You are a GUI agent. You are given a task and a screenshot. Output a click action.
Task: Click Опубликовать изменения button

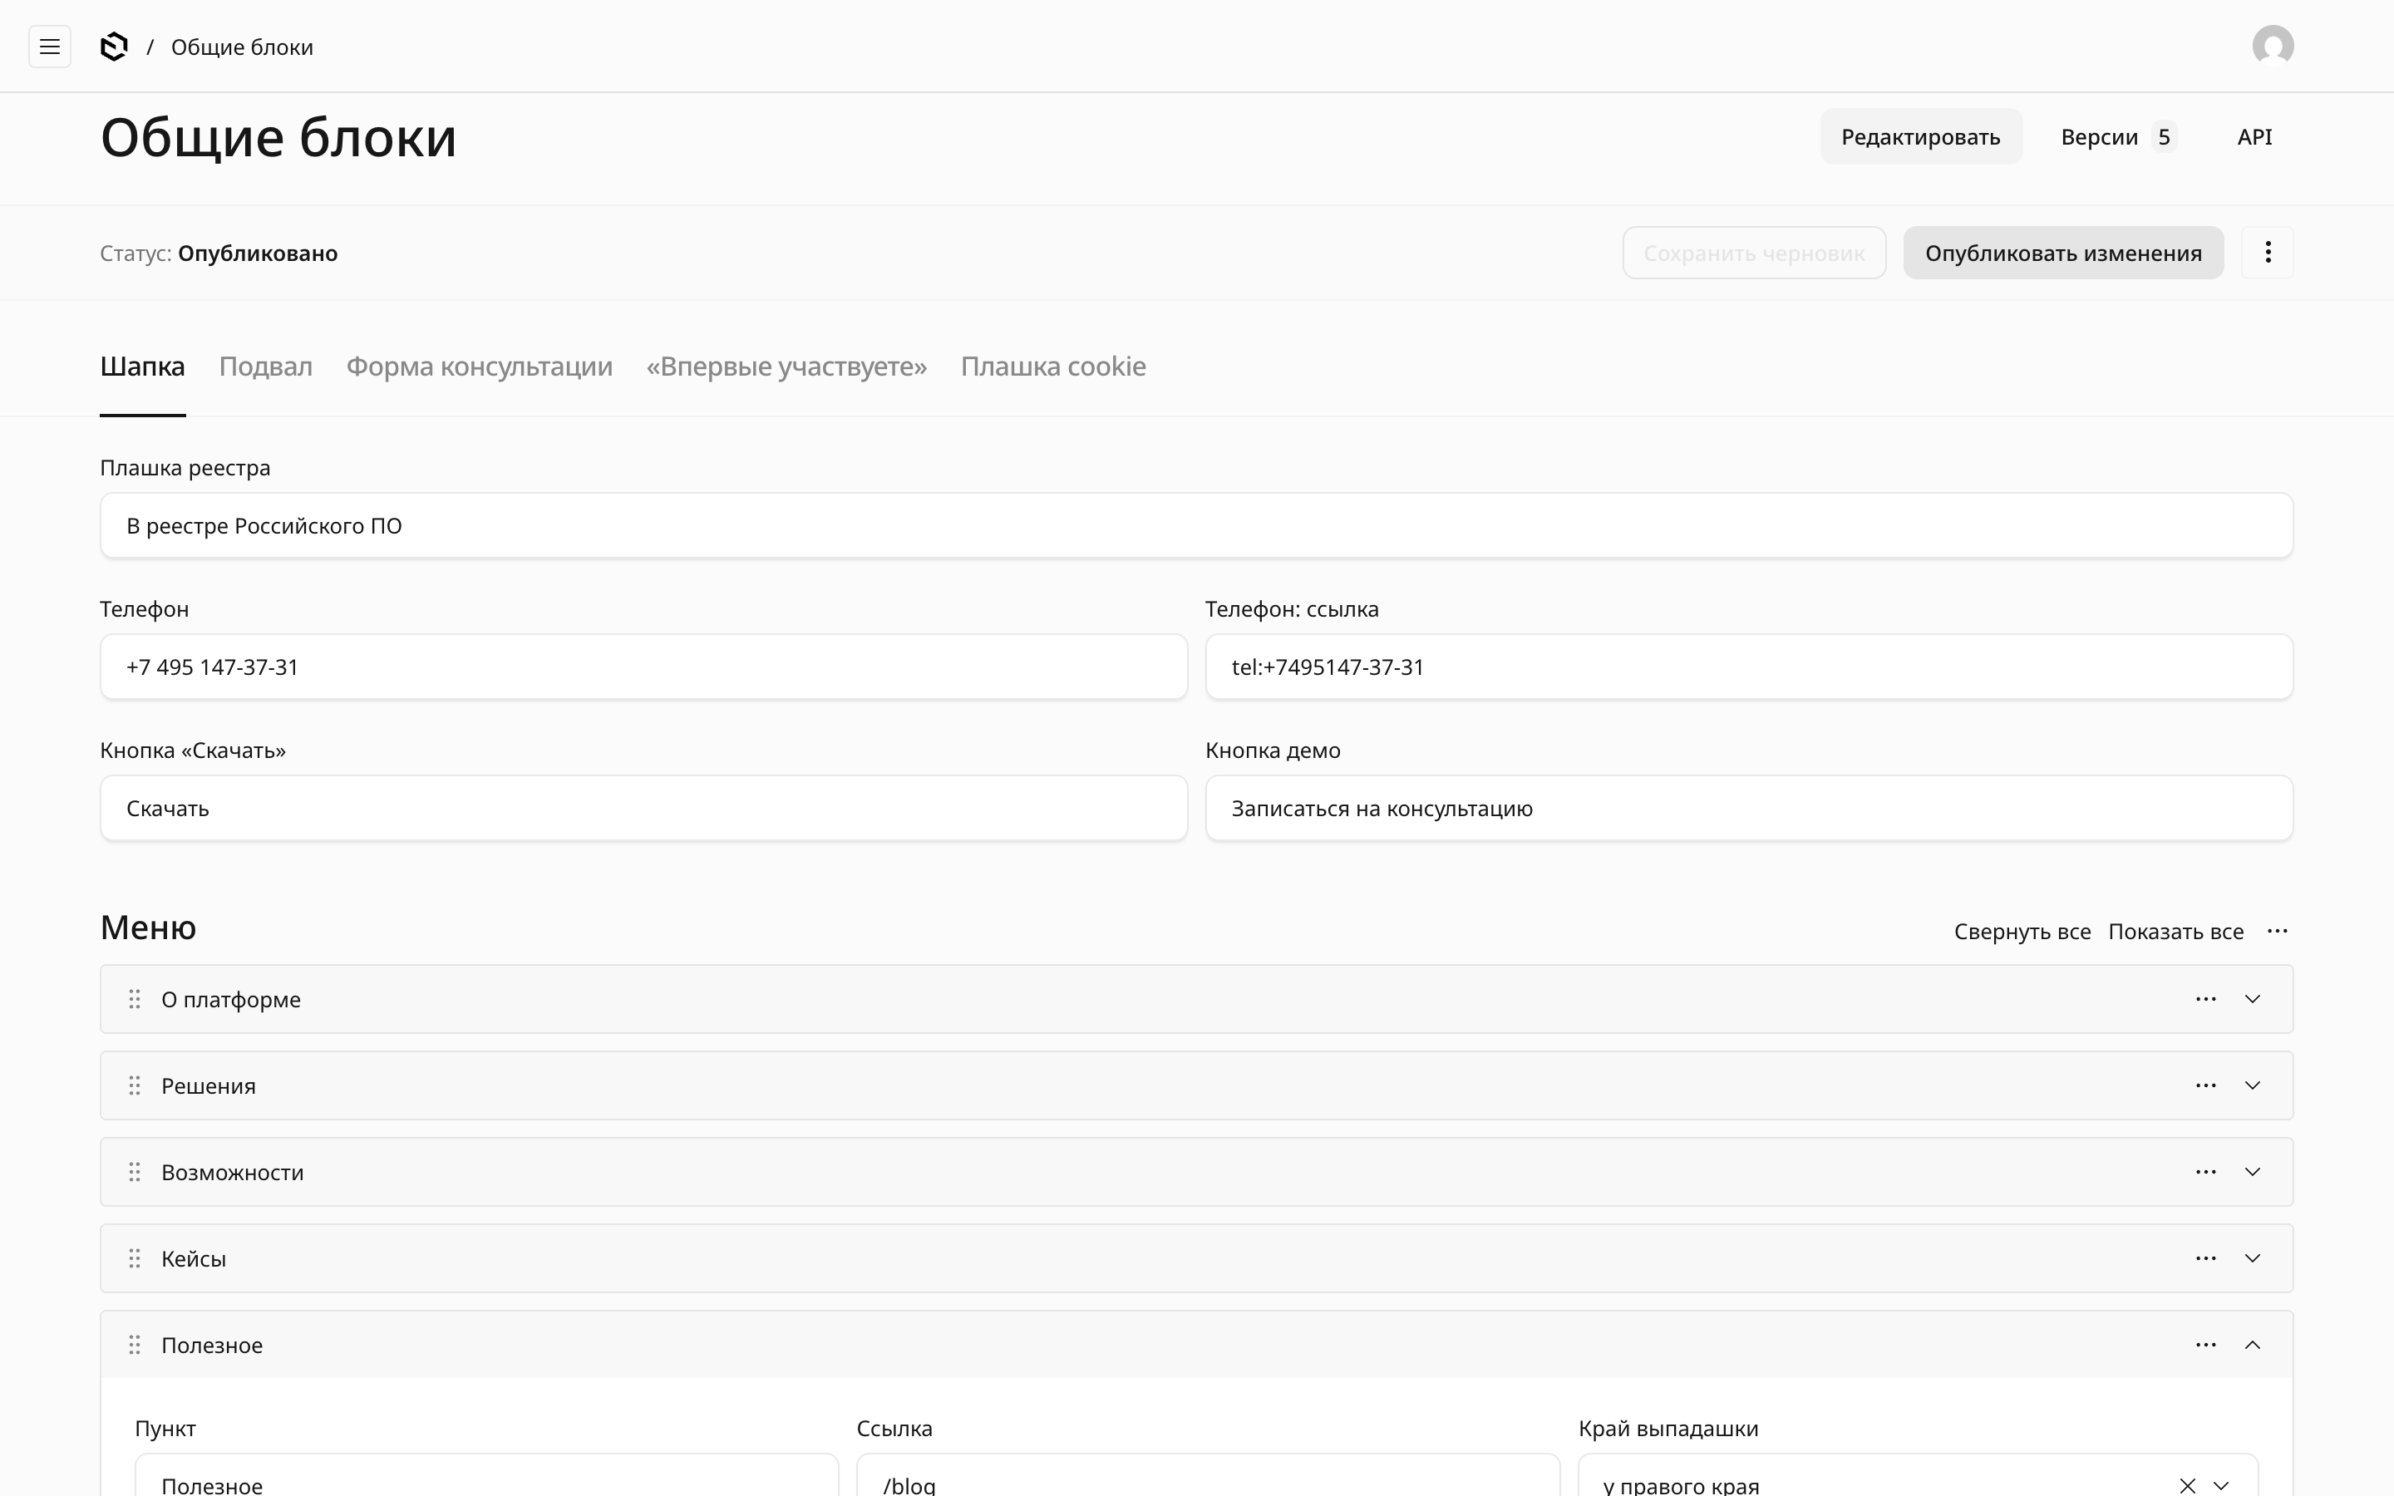2062,253
